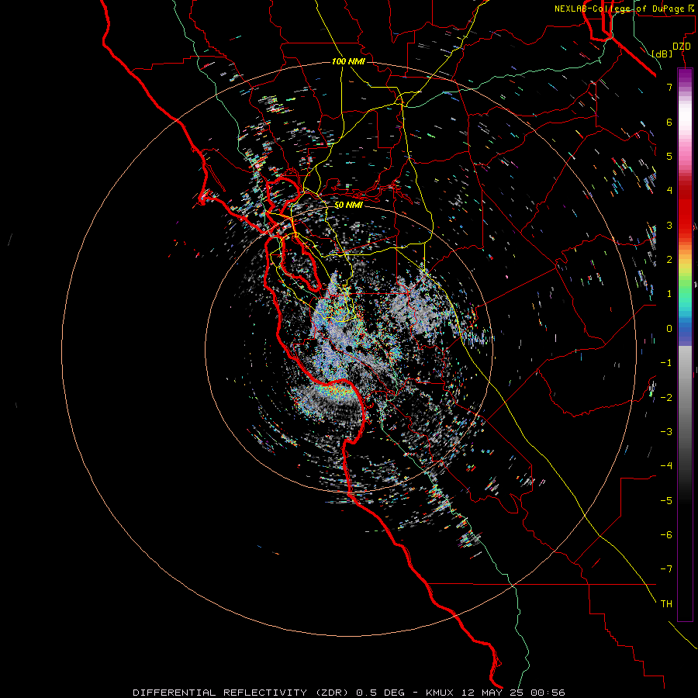
Task: Click the DZD legend title
Action: (x=682, y=47)
